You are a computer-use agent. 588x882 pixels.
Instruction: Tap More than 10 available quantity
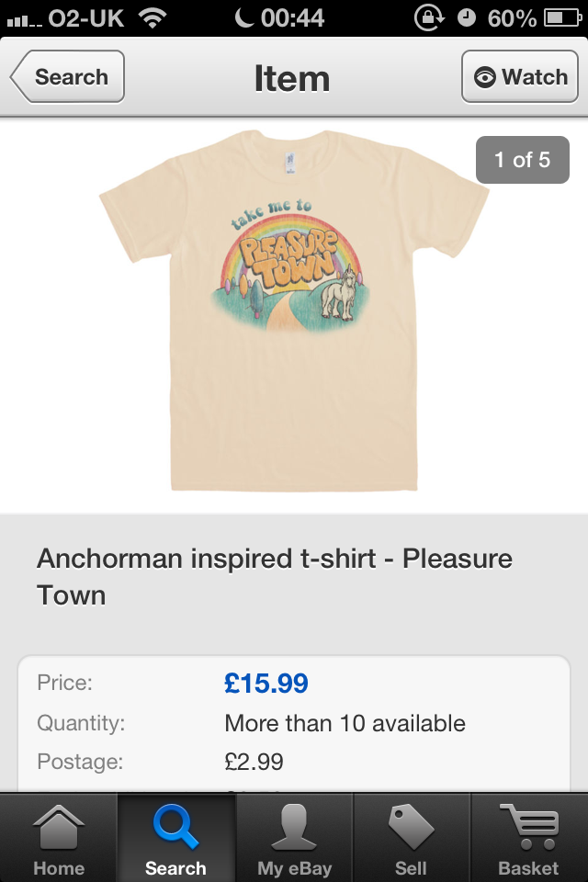[x=345, y=723]
